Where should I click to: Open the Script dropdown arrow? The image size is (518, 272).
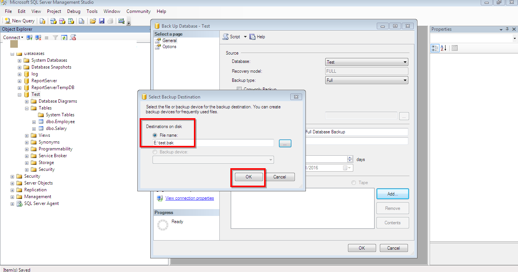click(x=245, y=37)
